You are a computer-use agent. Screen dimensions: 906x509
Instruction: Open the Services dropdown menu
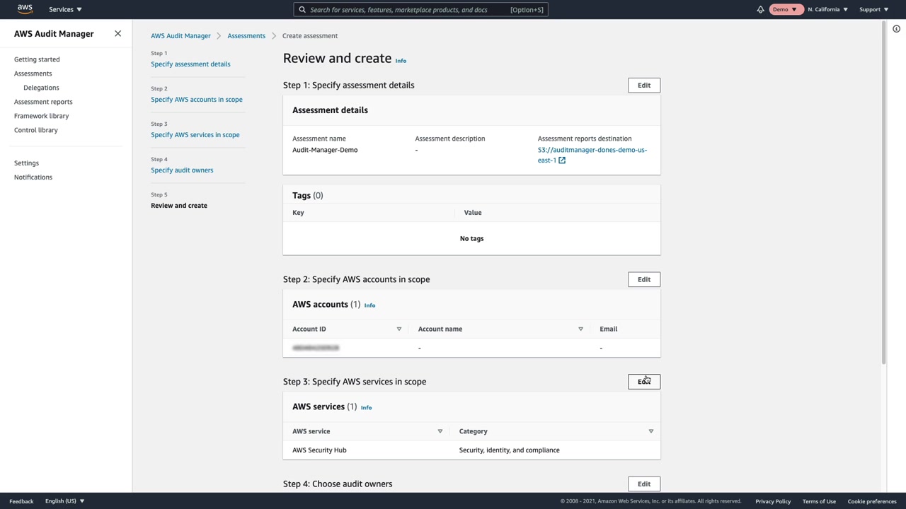(x=65, y=9)
